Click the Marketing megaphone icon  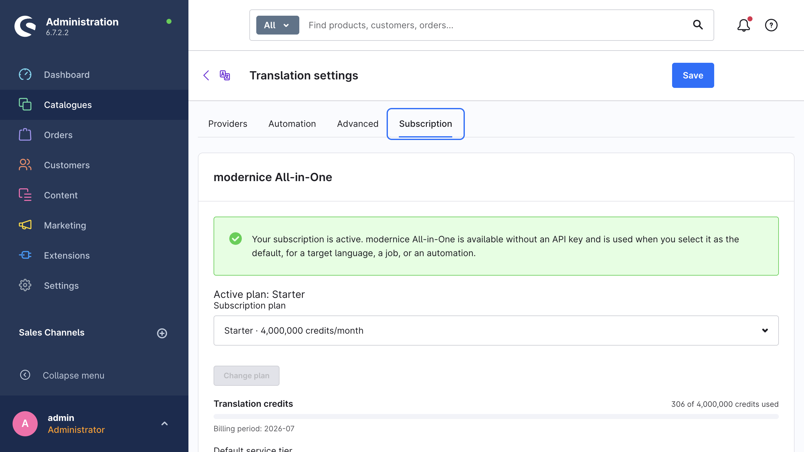point(25,225)
